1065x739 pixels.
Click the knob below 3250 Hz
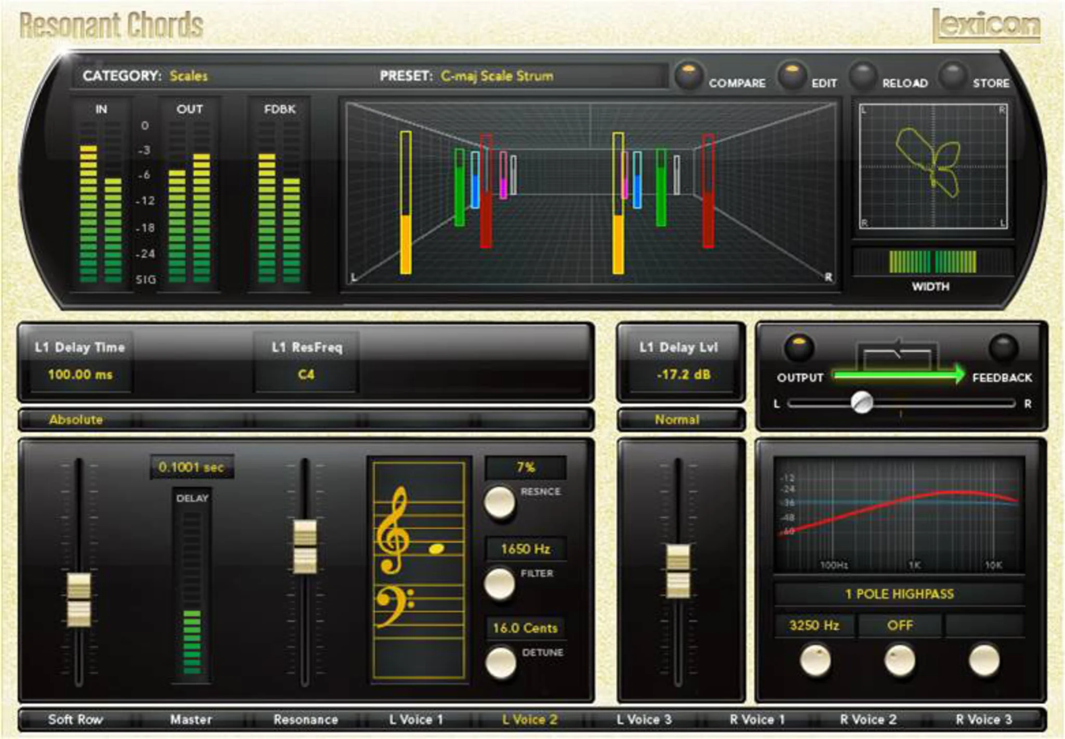815,660
